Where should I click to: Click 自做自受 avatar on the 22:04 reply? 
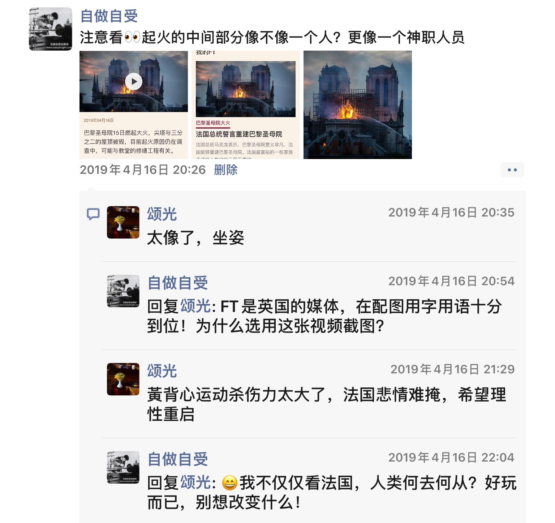[123, 467]
